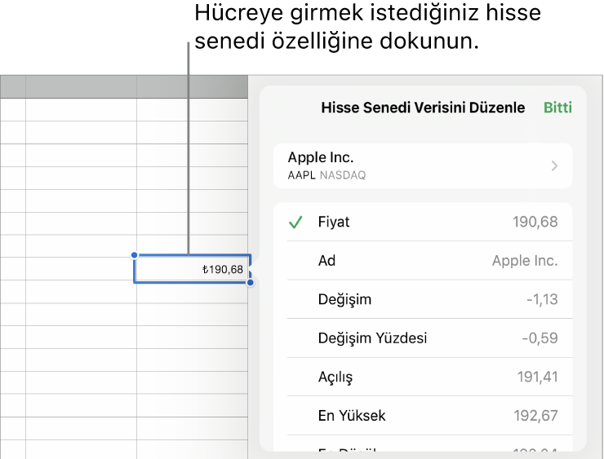This screenshot has width=604, height=459.
Task: Click the -1,13 change value
Action: (542, 299)
